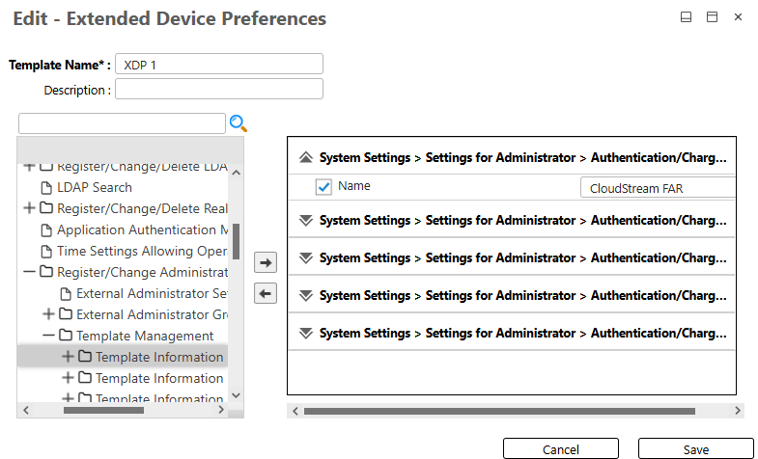Collapse the Register/Change Administrat tree node
This screenshot has width=758, height=459.
point(29,272)
